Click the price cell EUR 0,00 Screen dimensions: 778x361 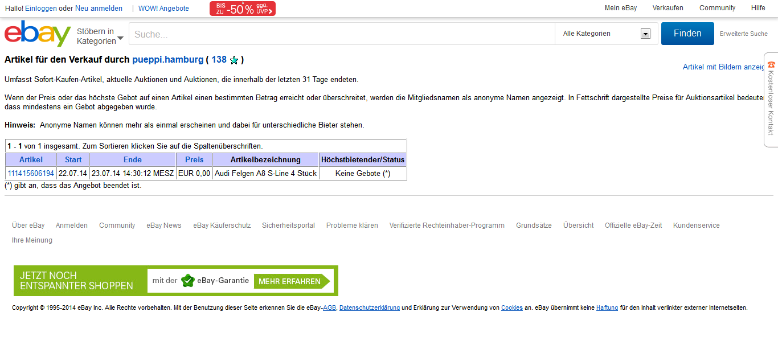(194, 173)
